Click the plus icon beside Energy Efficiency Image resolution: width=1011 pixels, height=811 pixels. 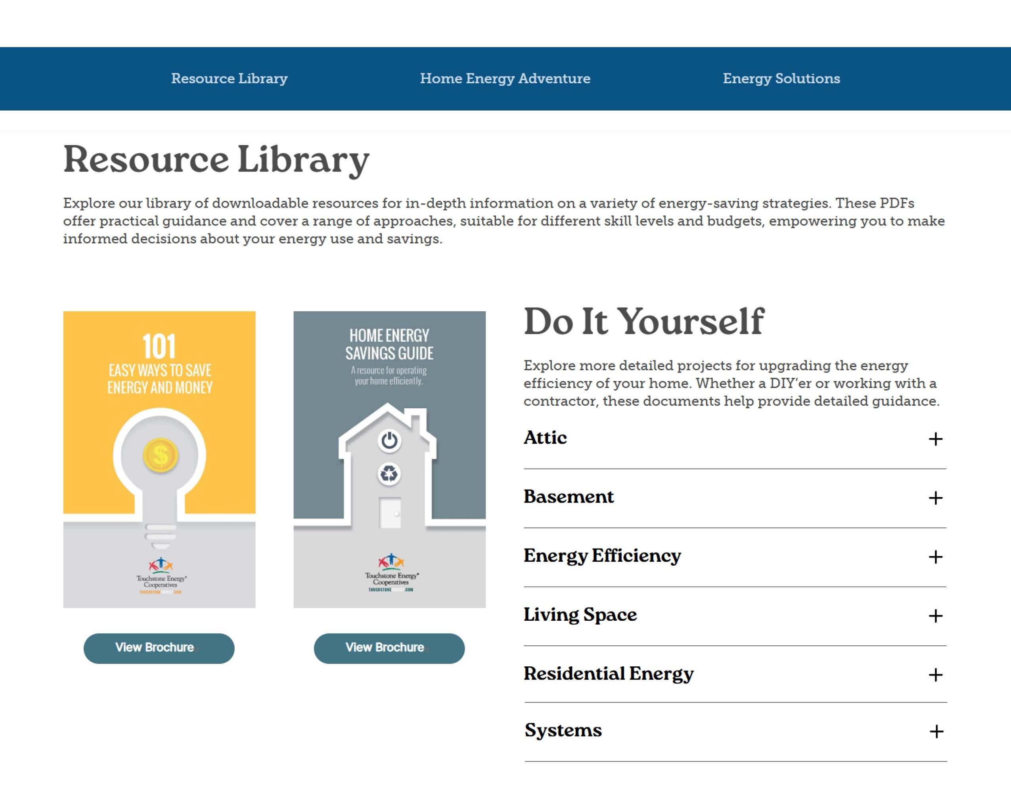[935, 557]
